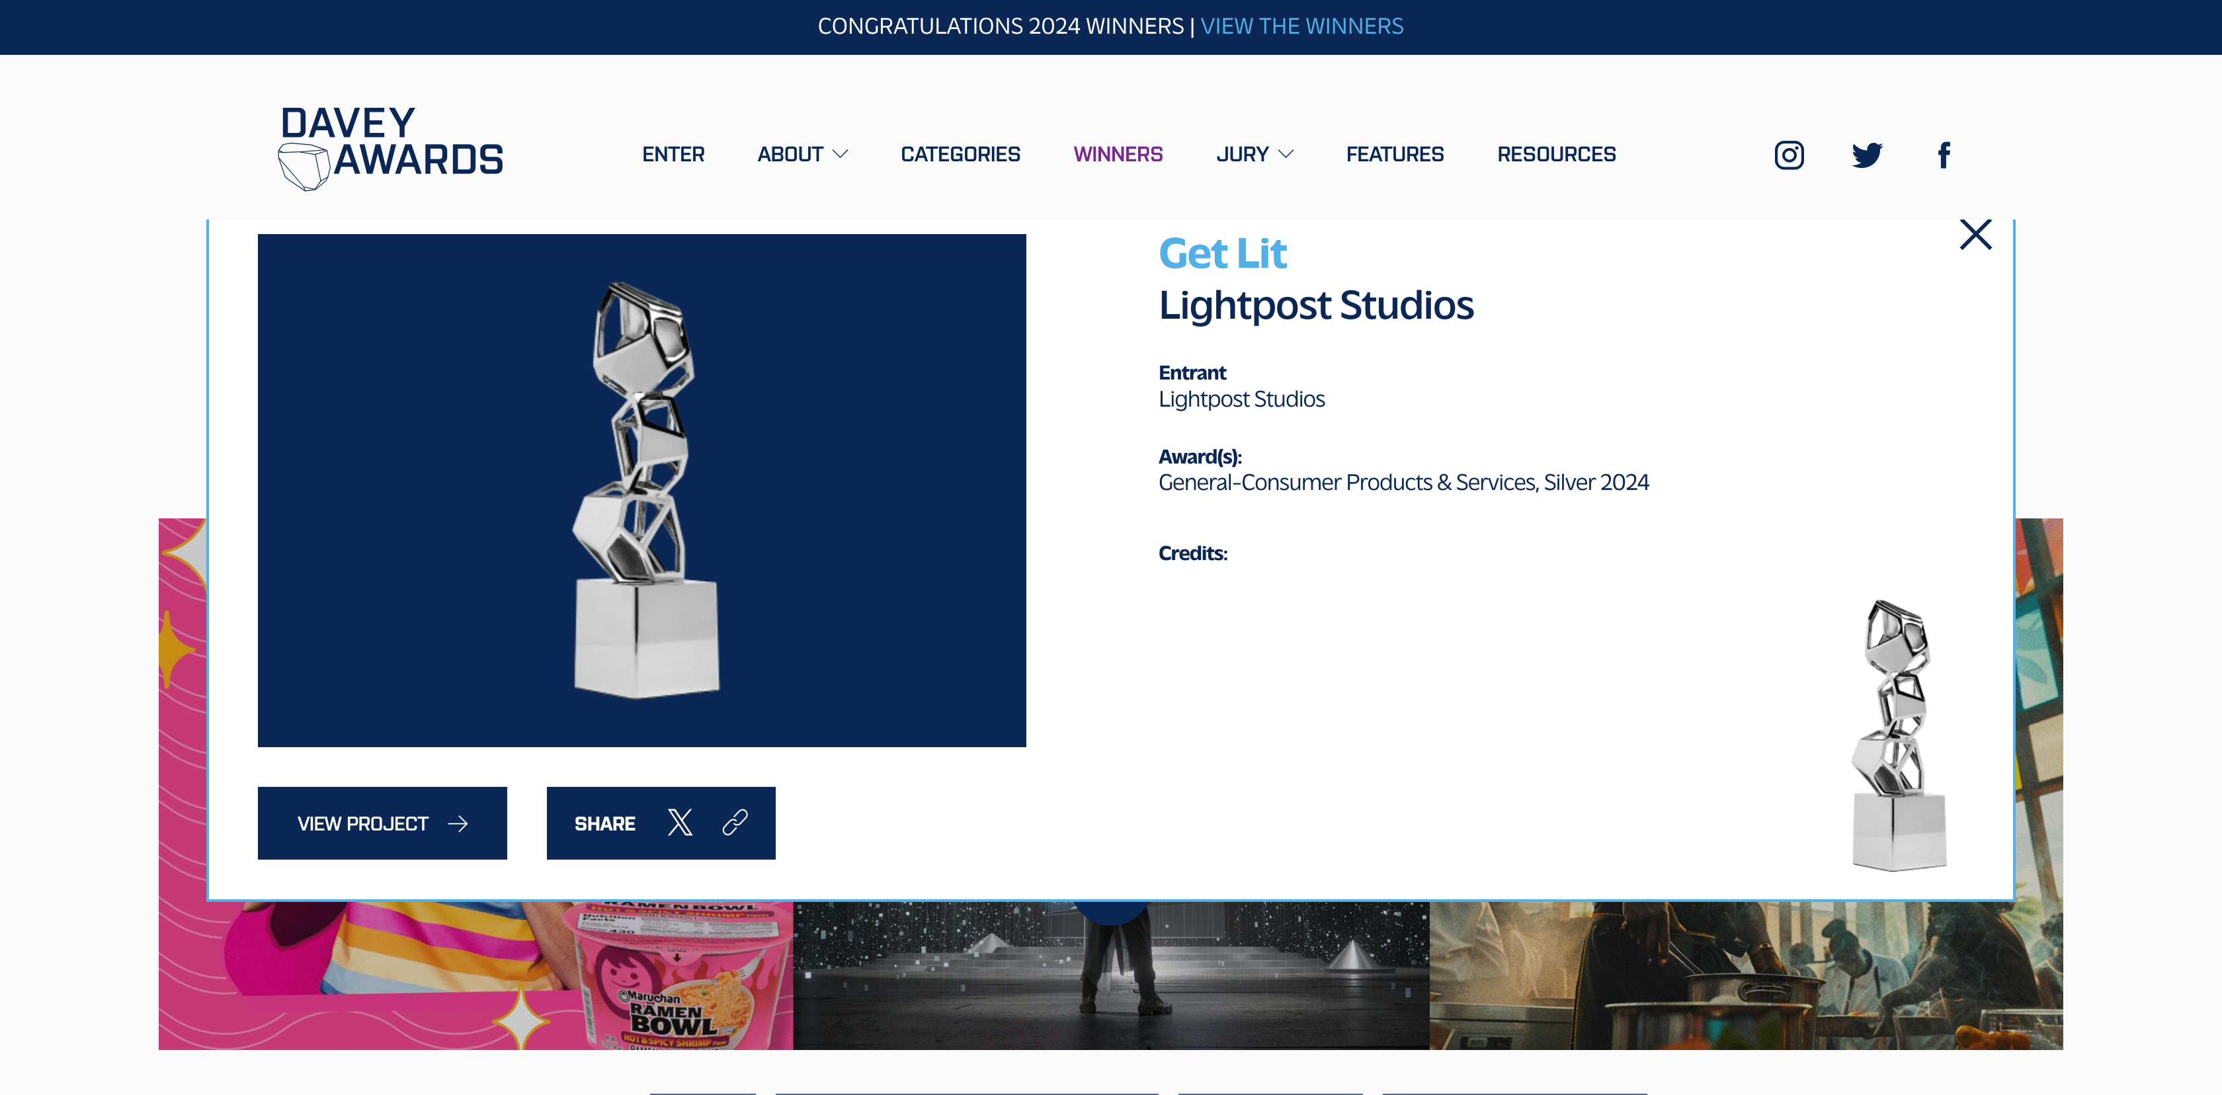Open the Enter menu item

pyautogui.click(x=673, y=154)
